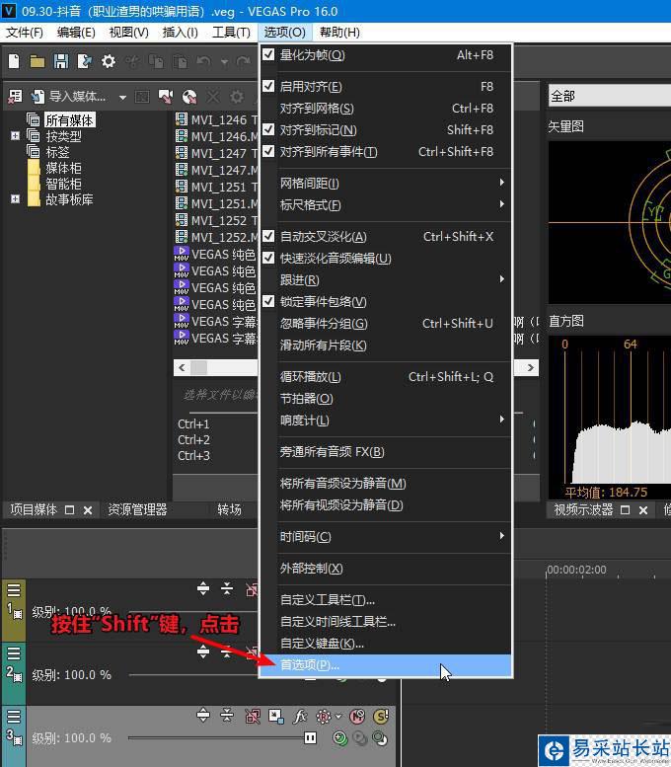
Task: Expand the 跟进 submenu
Action: [386, 279]
